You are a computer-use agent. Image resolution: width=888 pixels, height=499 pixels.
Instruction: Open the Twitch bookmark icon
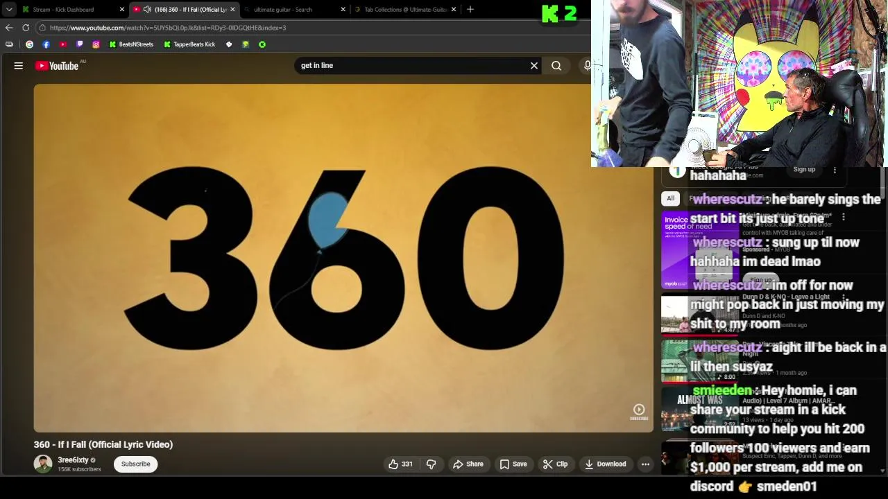pyautogui.click(x=79, y=44)
